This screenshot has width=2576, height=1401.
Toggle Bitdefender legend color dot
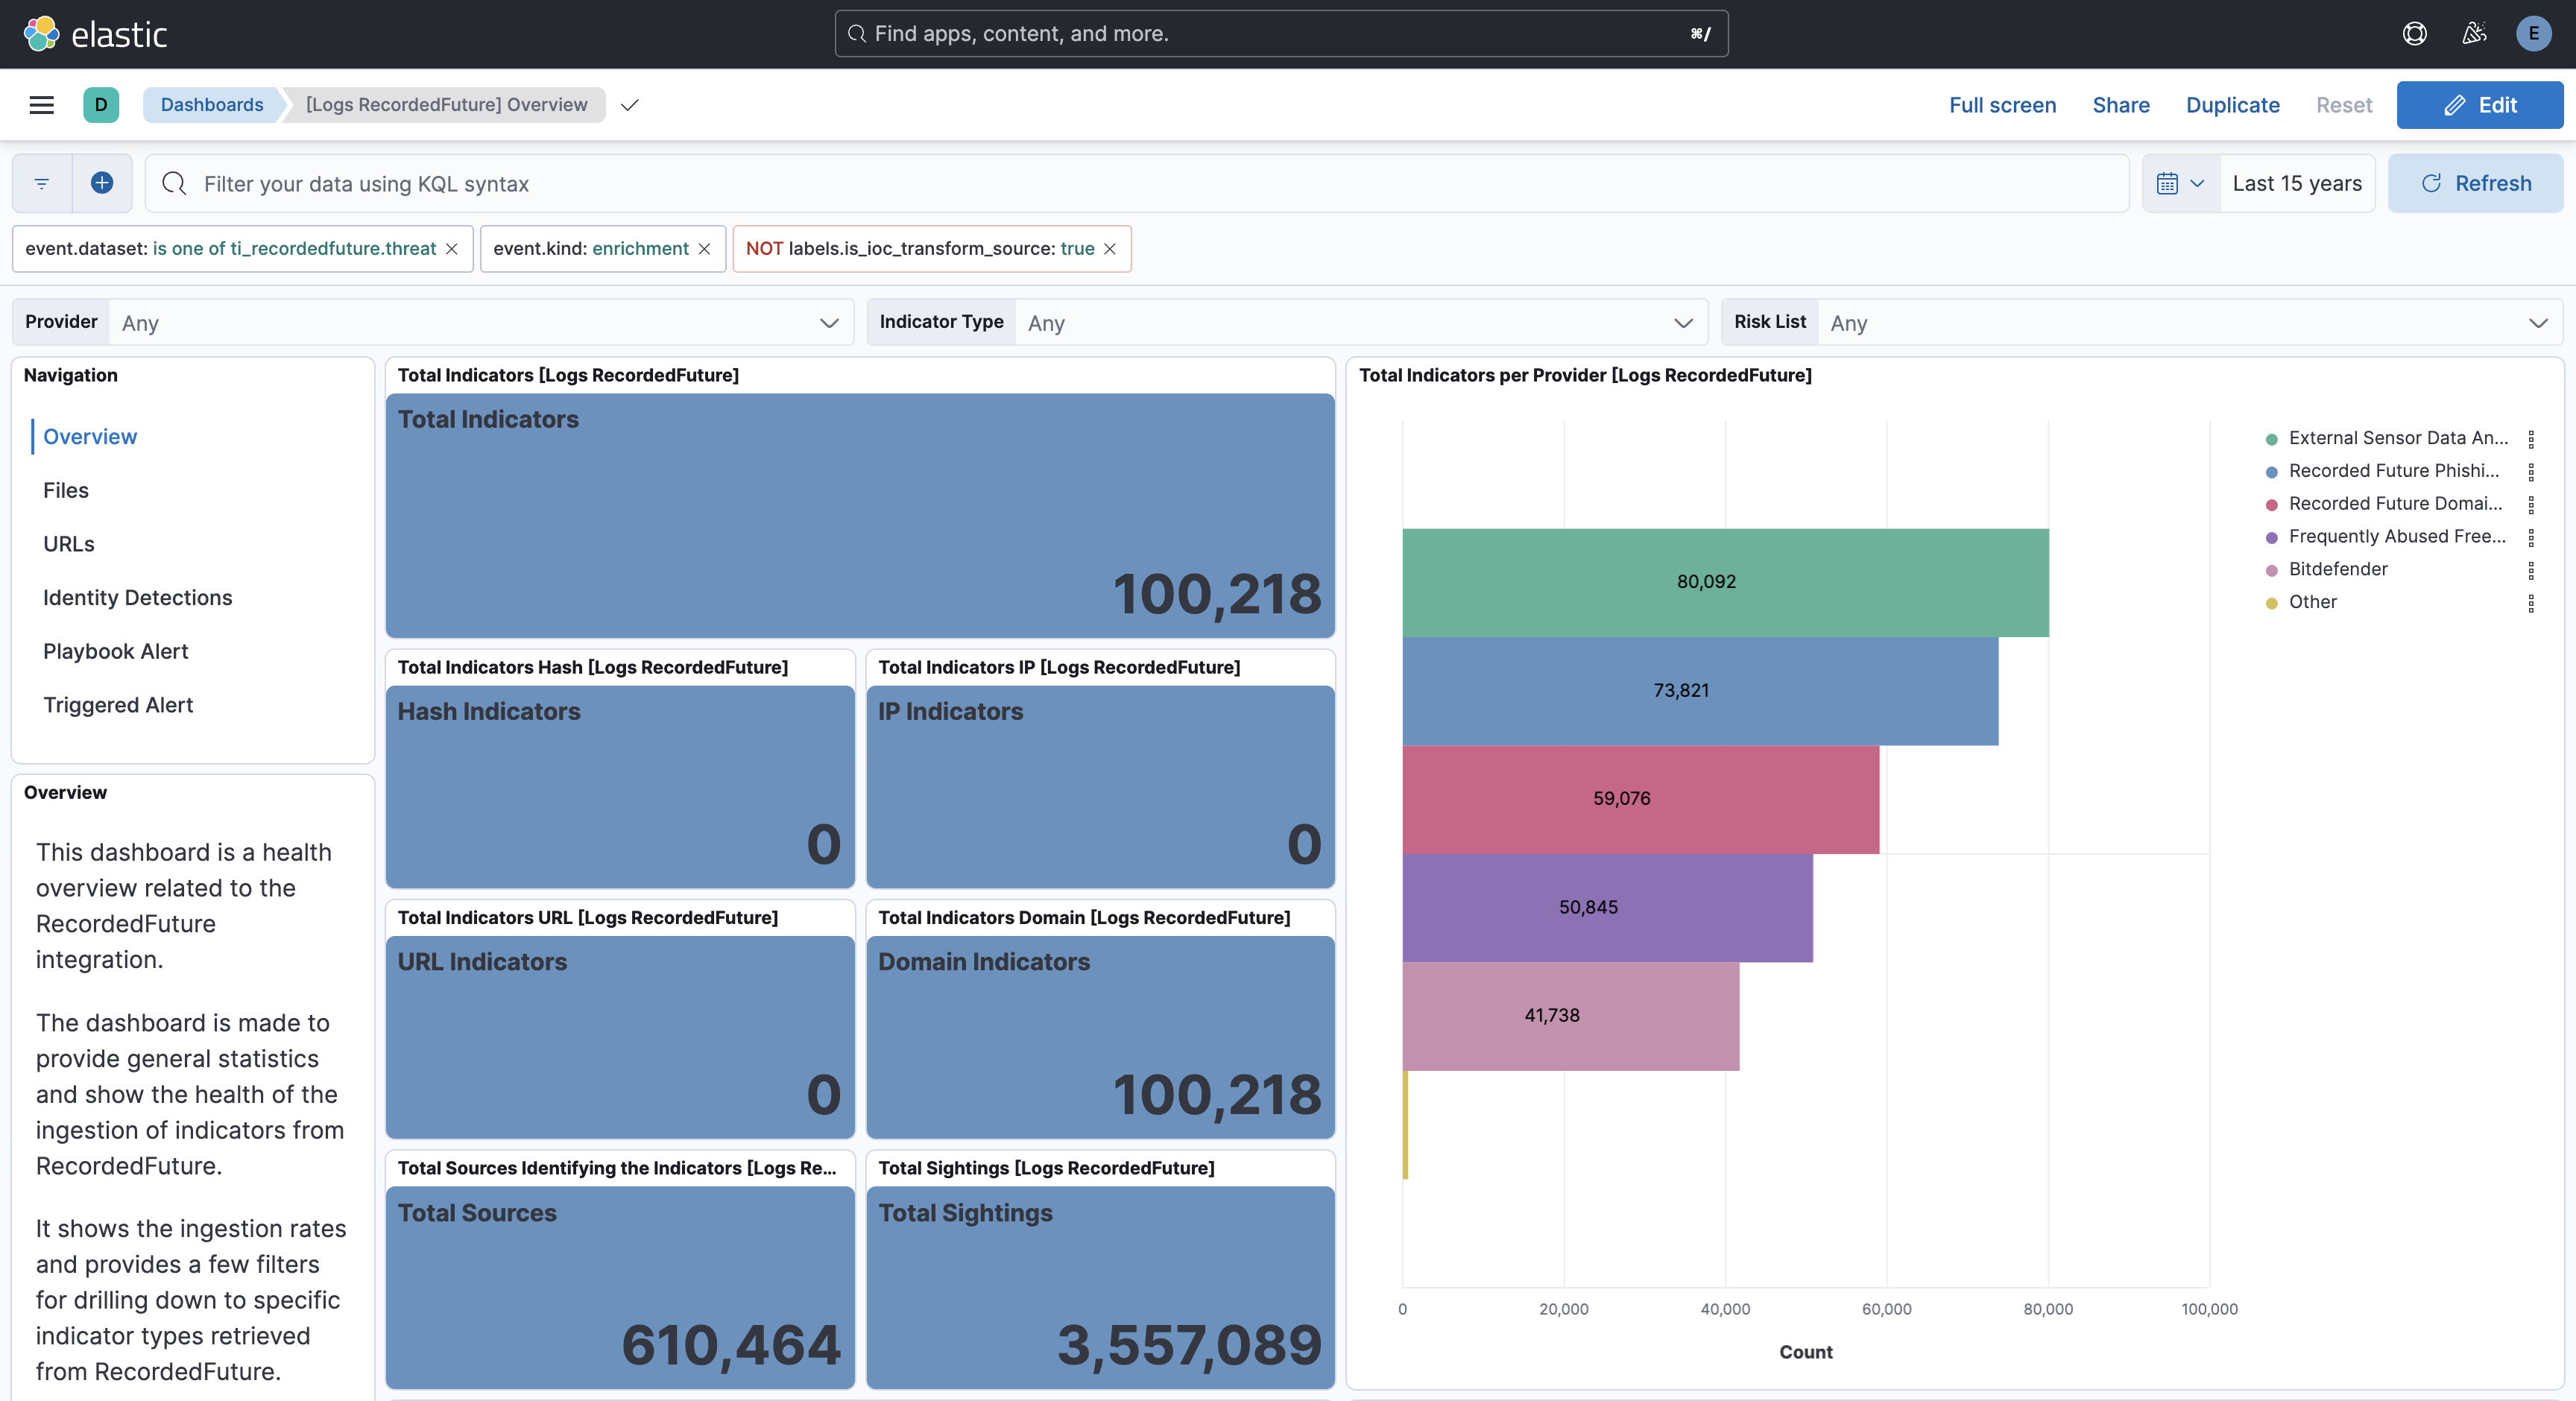point(2271,571)
